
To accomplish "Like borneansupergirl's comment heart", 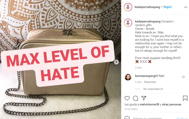I will tap(183, 77).
